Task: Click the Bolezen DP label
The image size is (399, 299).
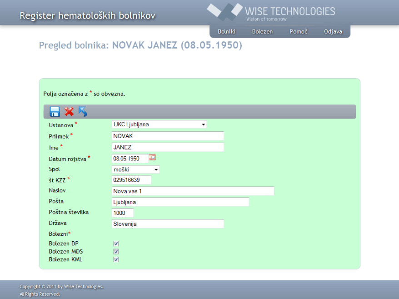Action: point(64,244)
